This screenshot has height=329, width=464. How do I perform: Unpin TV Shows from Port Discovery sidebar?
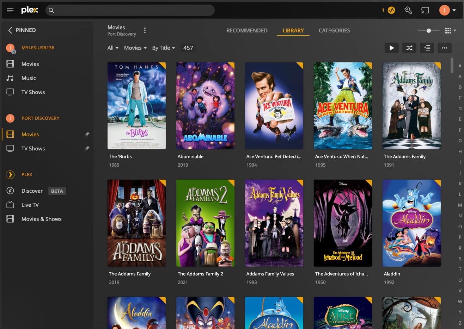(x=87, y=148)
